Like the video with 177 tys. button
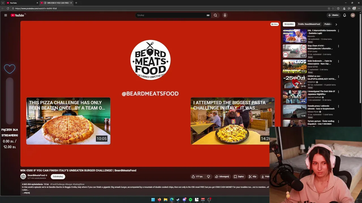The height and width of the screenshot is (203, 362). [197, 176]
